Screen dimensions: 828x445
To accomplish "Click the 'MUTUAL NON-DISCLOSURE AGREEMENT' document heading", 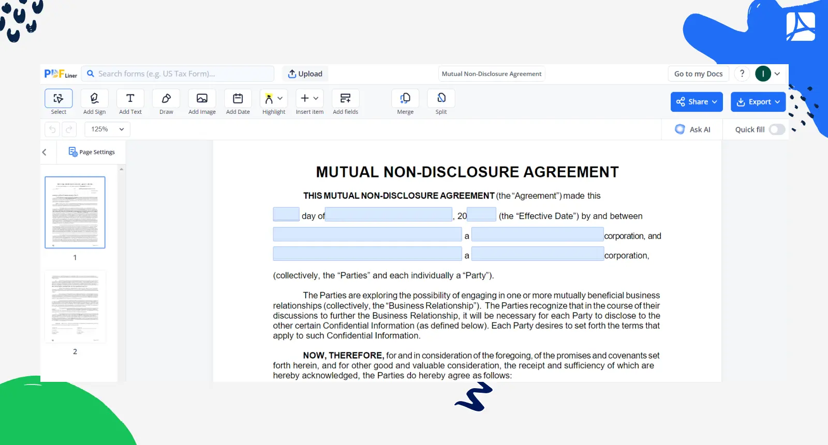I will [x=467, y=172].
